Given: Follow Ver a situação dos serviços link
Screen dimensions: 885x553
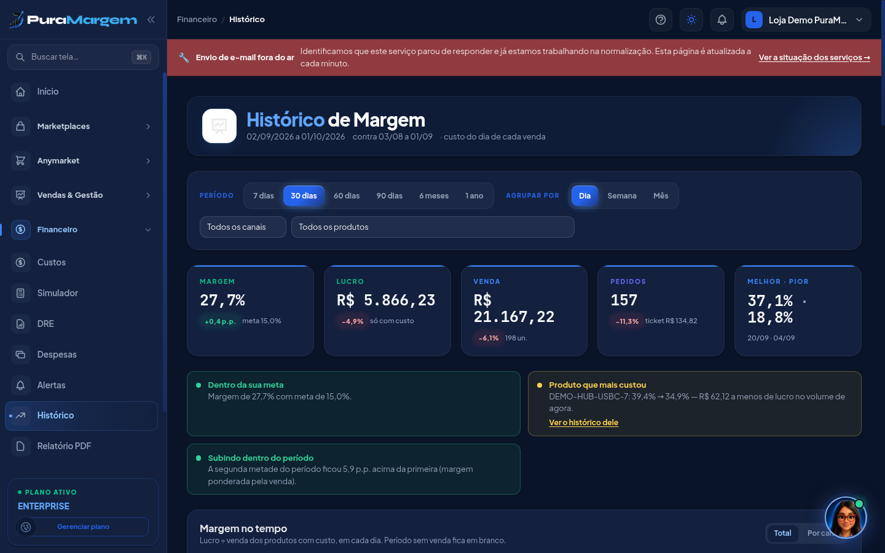Looking at the screenshot, I should click(814, 57).
